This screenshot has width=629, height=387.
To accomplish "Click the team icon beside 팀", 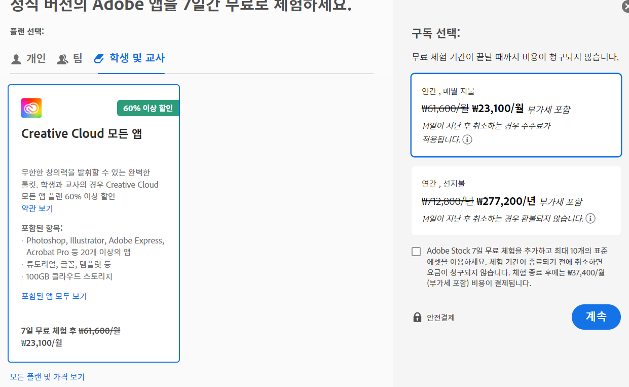I will pos(62,59).
